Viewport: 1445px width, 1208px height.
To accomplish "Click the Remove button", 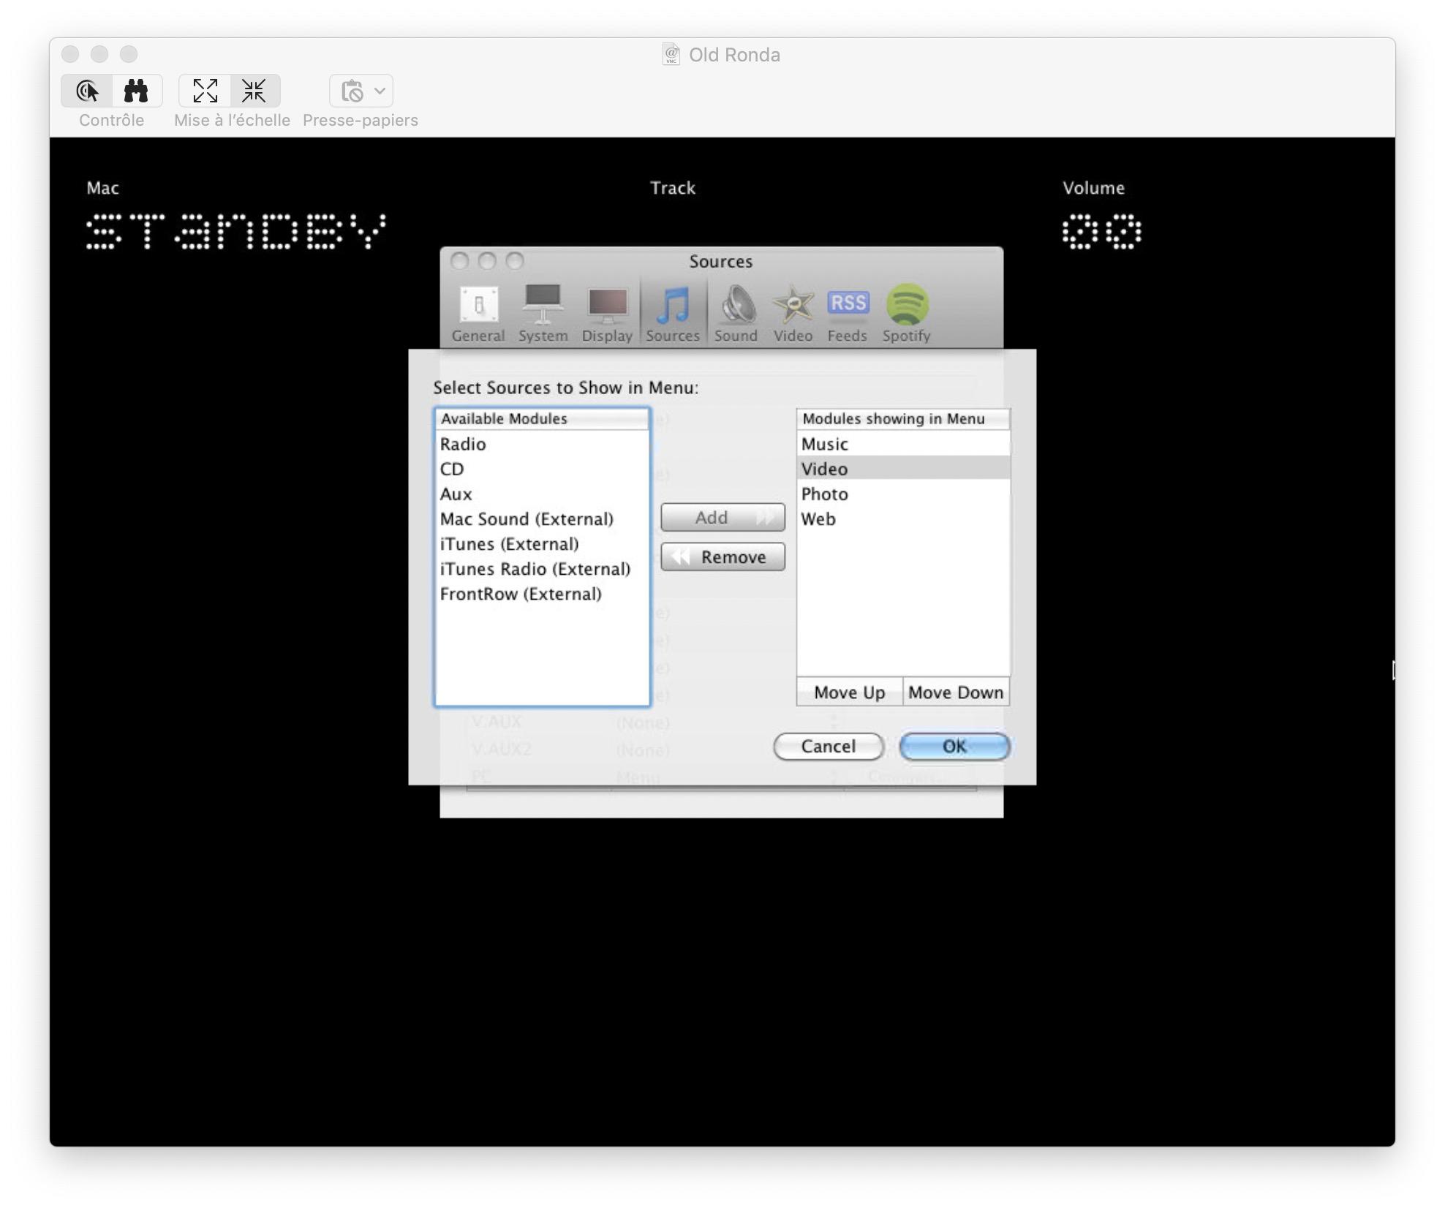I will [722, 556].
